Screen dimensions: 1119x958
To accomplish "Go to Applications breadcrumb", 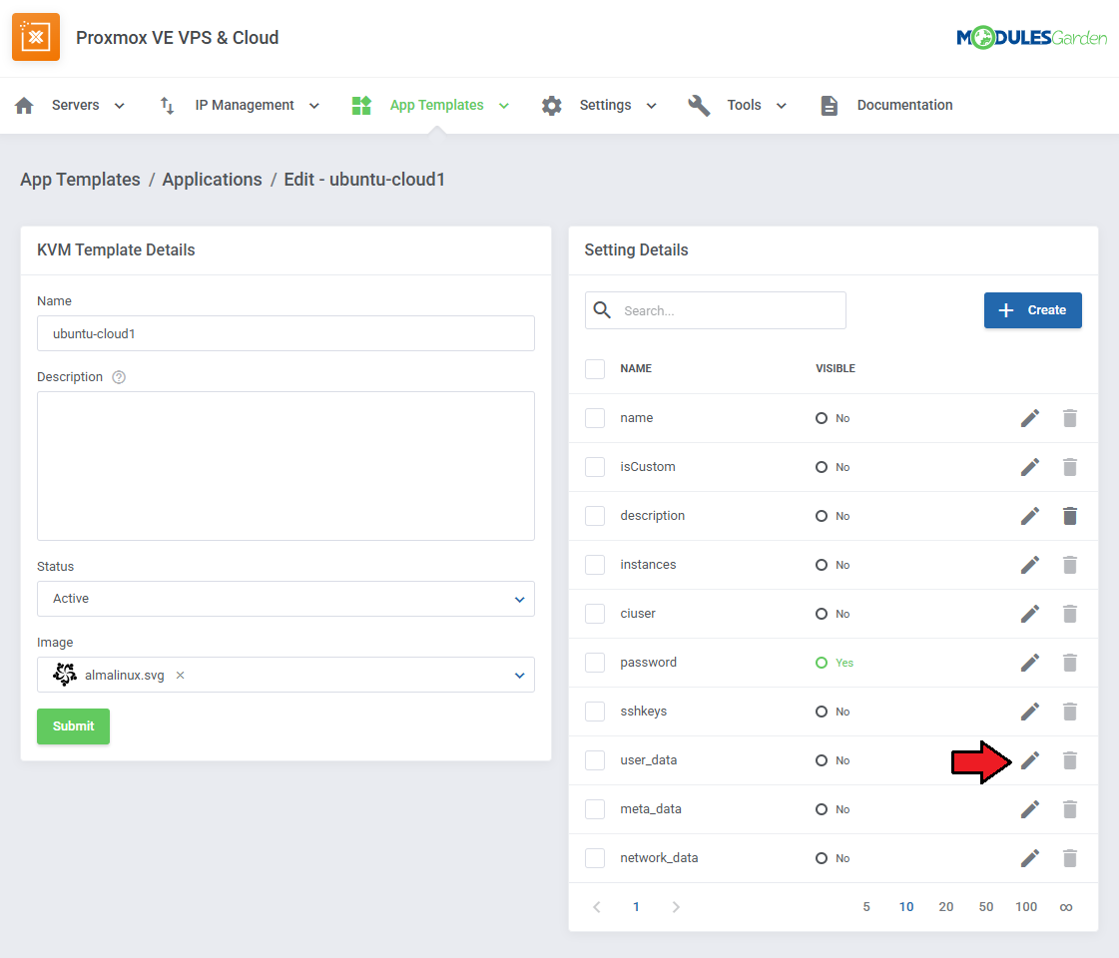I will (212, 180).
